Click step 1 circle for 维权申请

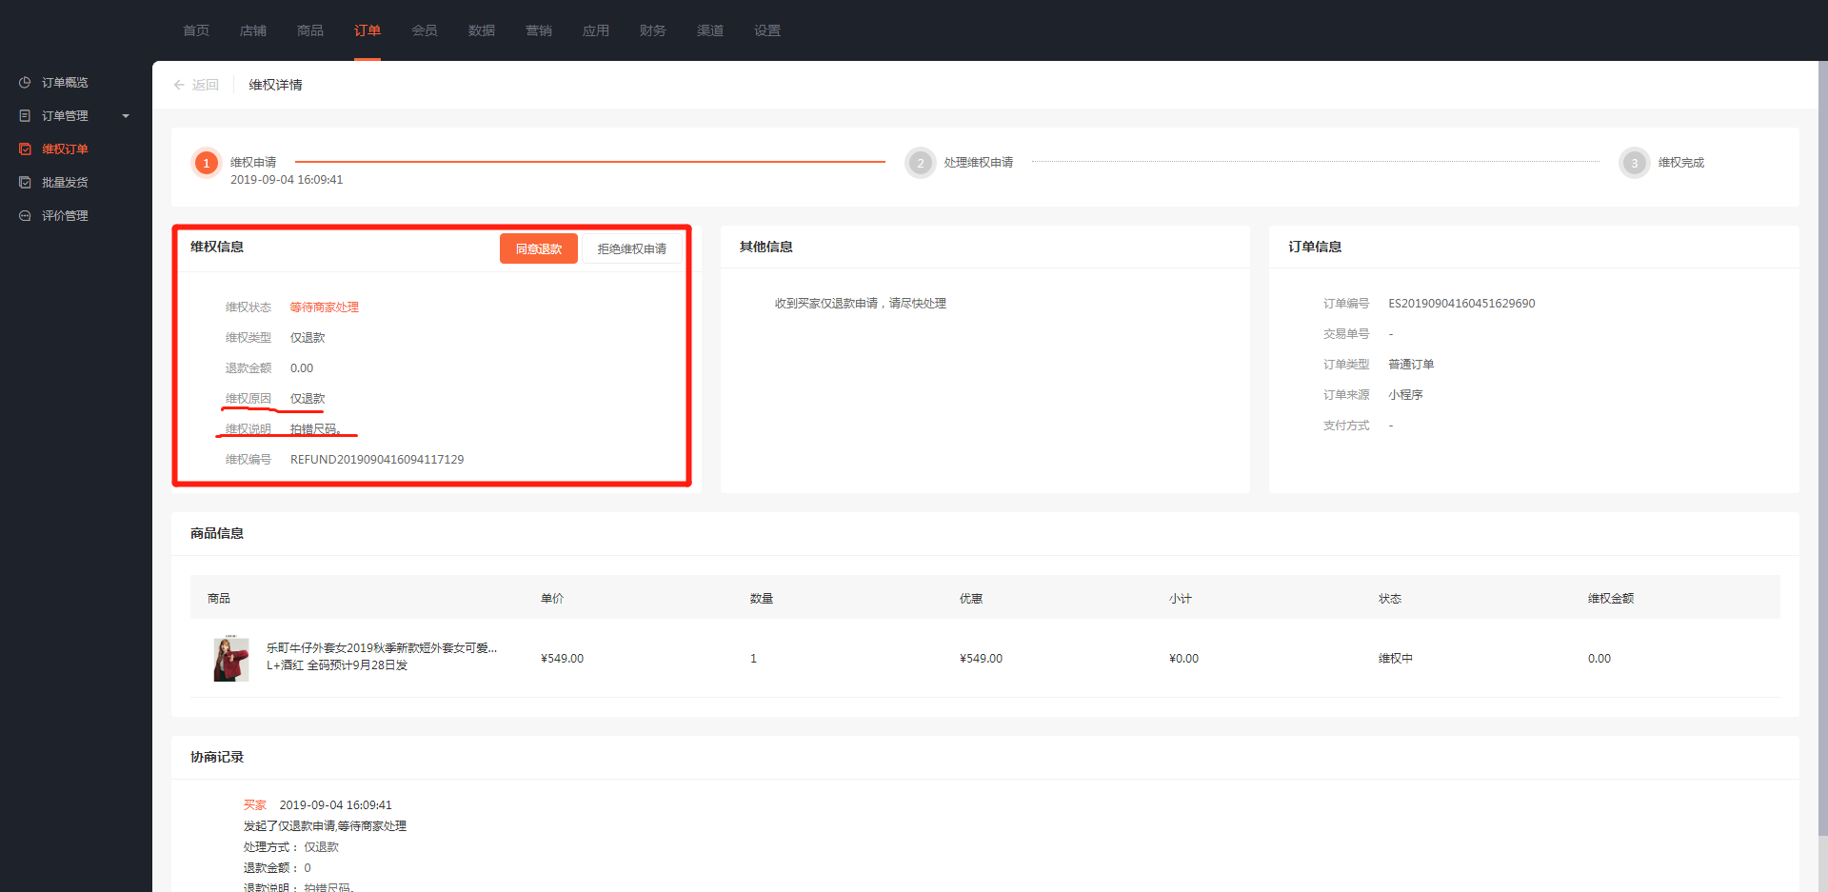(206, 163)
